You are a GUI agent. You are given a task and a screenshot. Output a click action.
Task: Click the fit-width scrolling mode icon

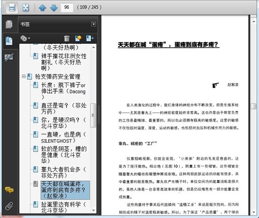tap(12, 7)
